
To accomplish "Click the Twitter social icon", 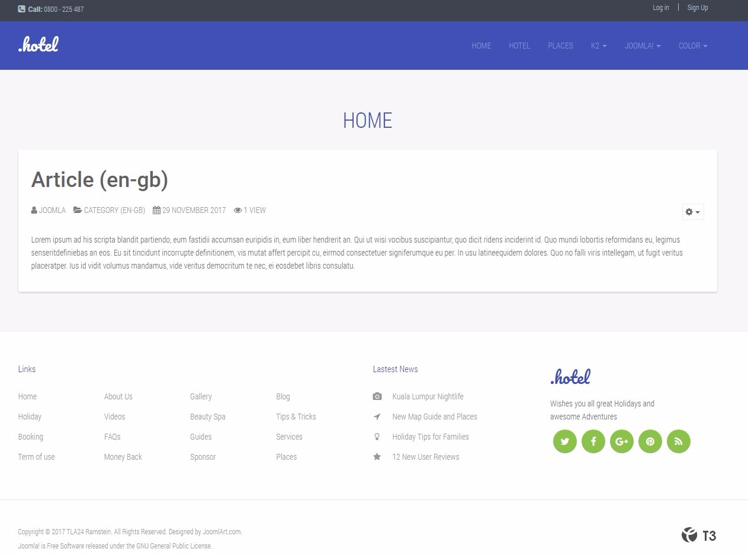I will (x=564, y=441).
